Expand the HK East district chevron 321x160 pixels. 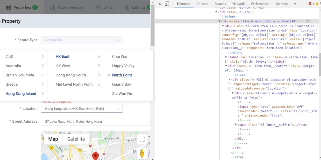pos(99,57)
